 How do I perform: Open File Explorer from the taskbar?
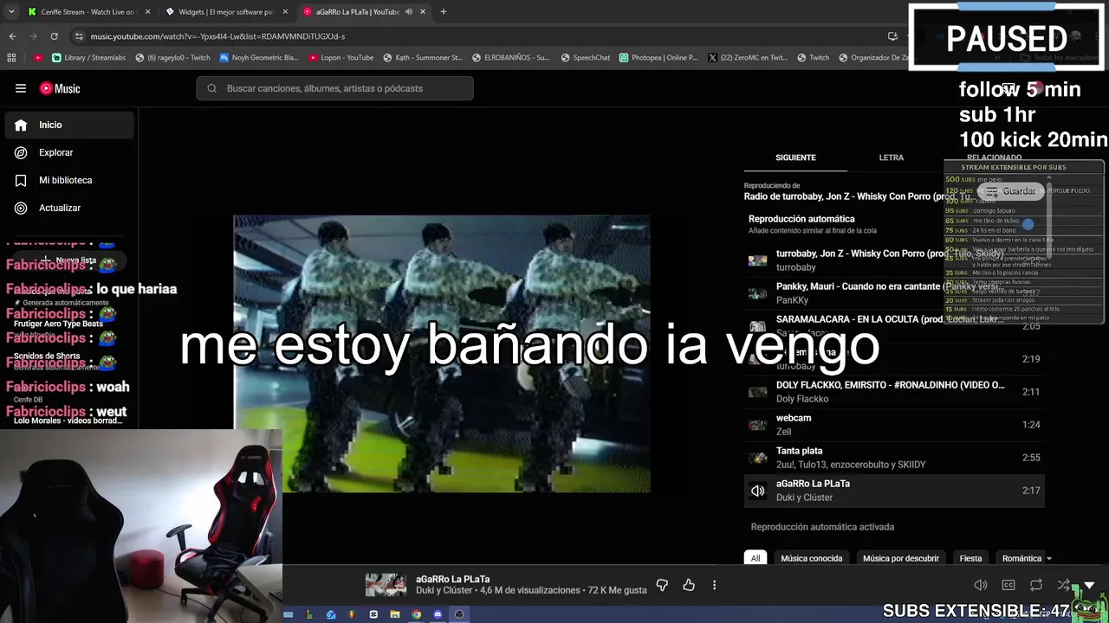click(395, 614)
